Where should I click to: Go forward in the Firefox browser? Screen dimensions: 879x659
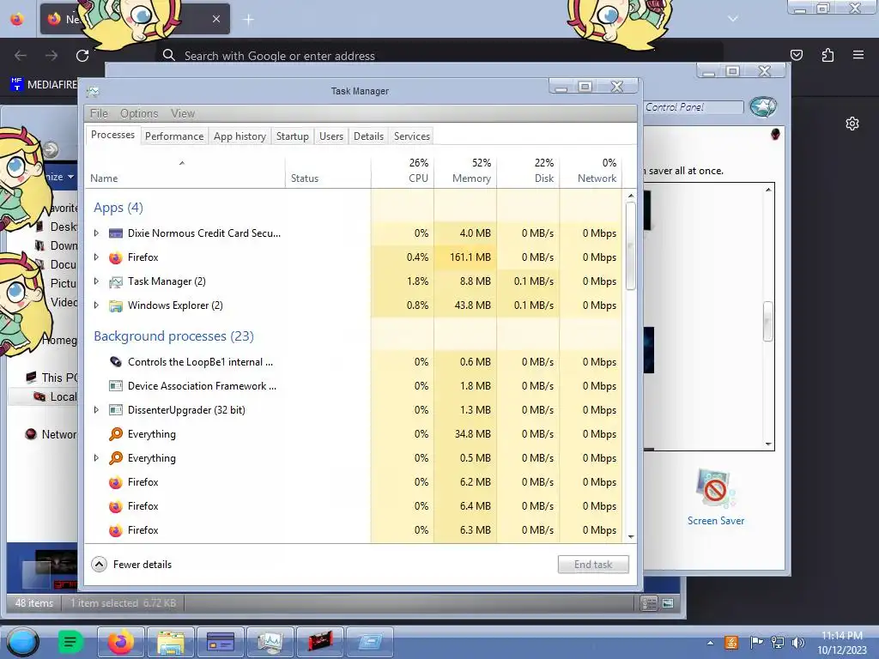(52, 56)
